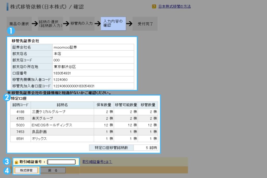The height and width of the screenshot is (178, 267).
Task: Click the 受付完了 step
Action: point(145,24)
